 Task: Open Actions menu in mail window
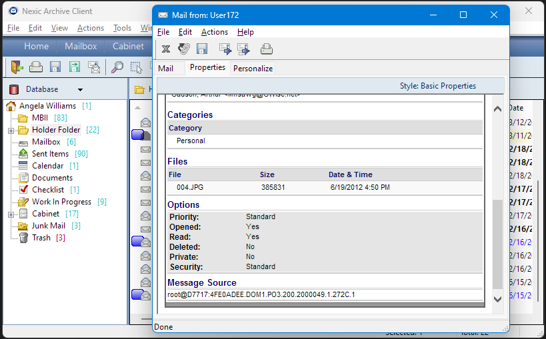point(215,32)
